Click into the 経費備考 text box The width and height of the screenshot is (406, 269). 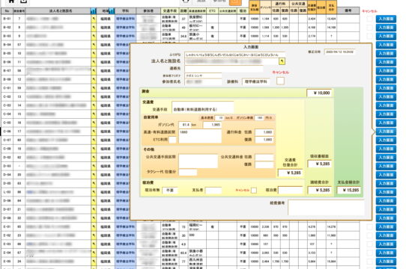(326, 208)
